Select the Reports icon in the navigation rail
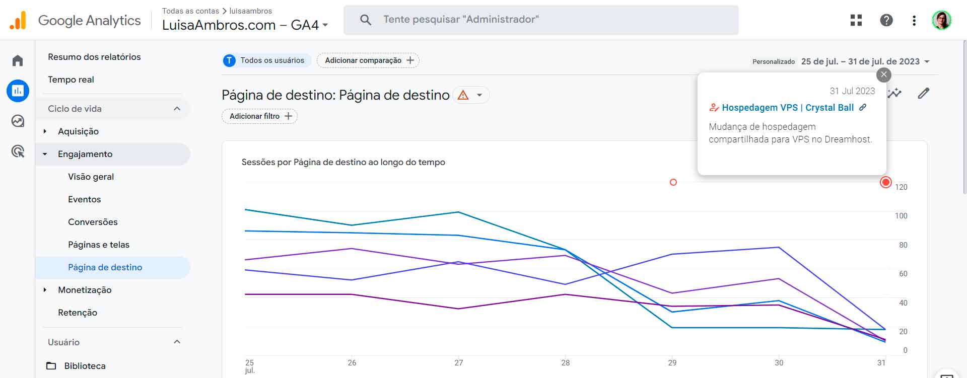Viewport: 967px width, 378px height. point(17,91)
